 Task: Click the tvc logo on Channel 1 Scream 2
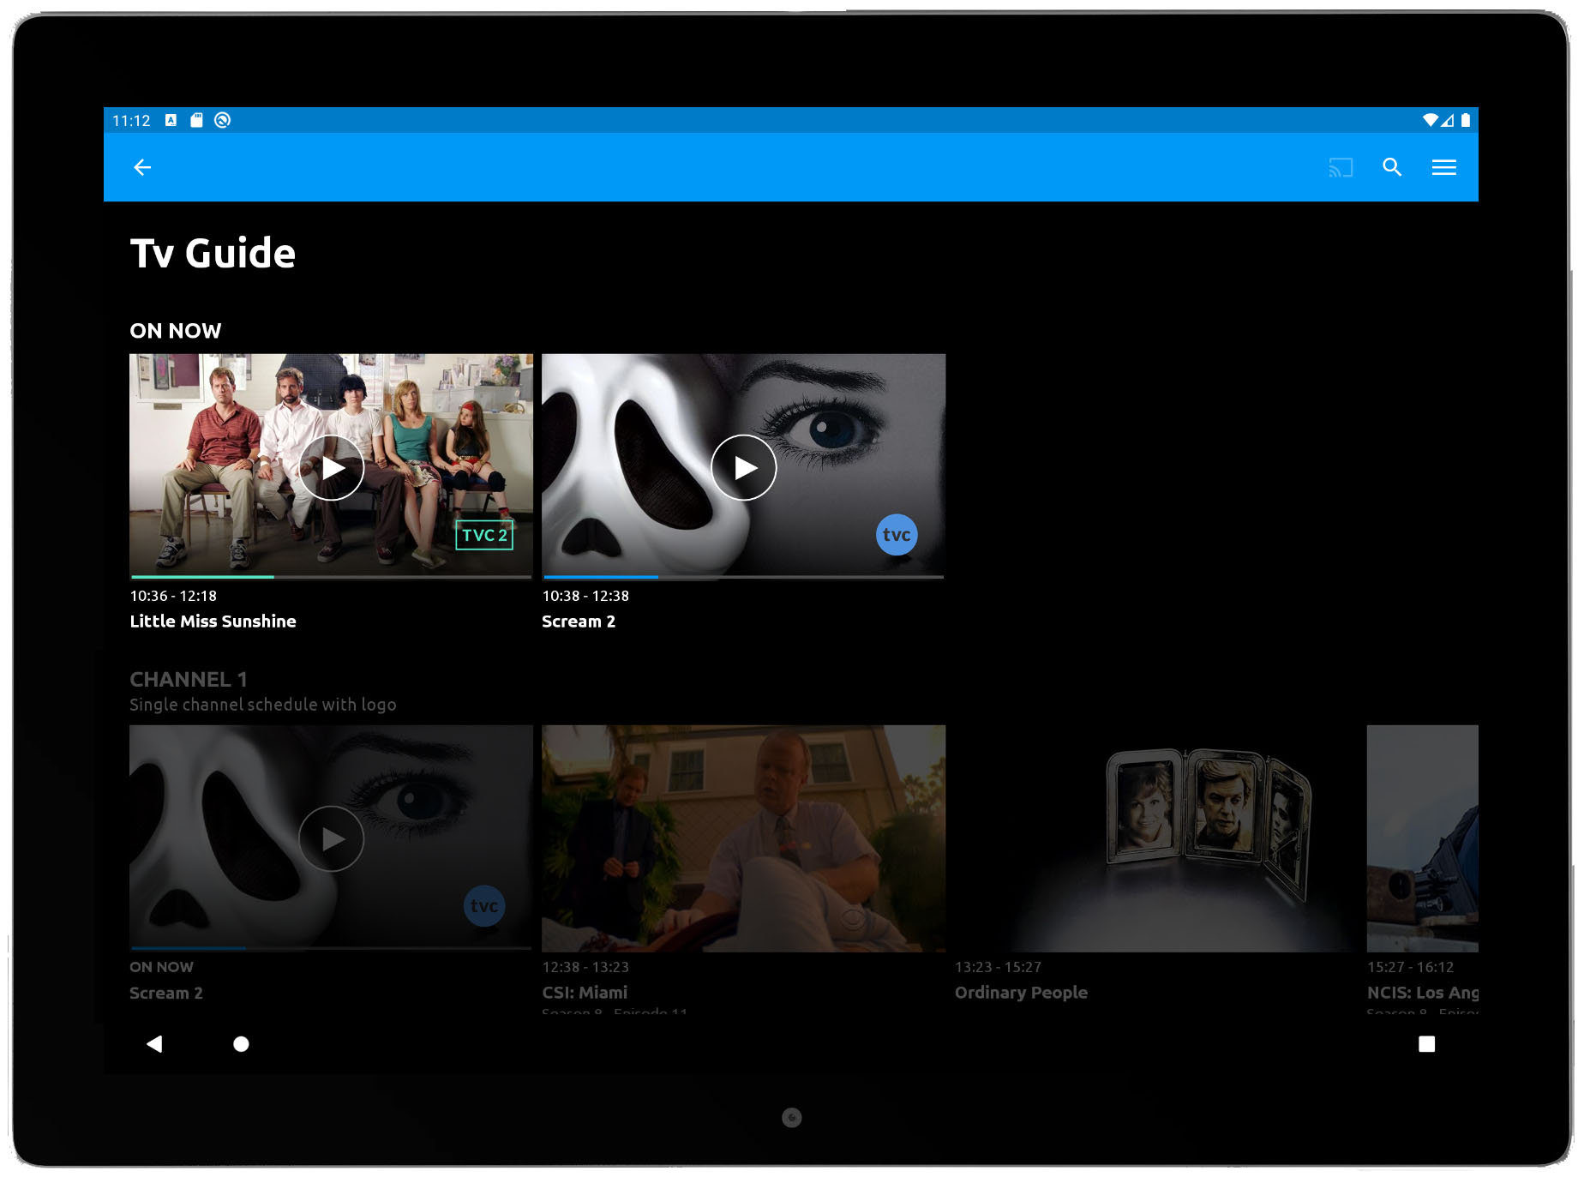(x=484, y=906)
